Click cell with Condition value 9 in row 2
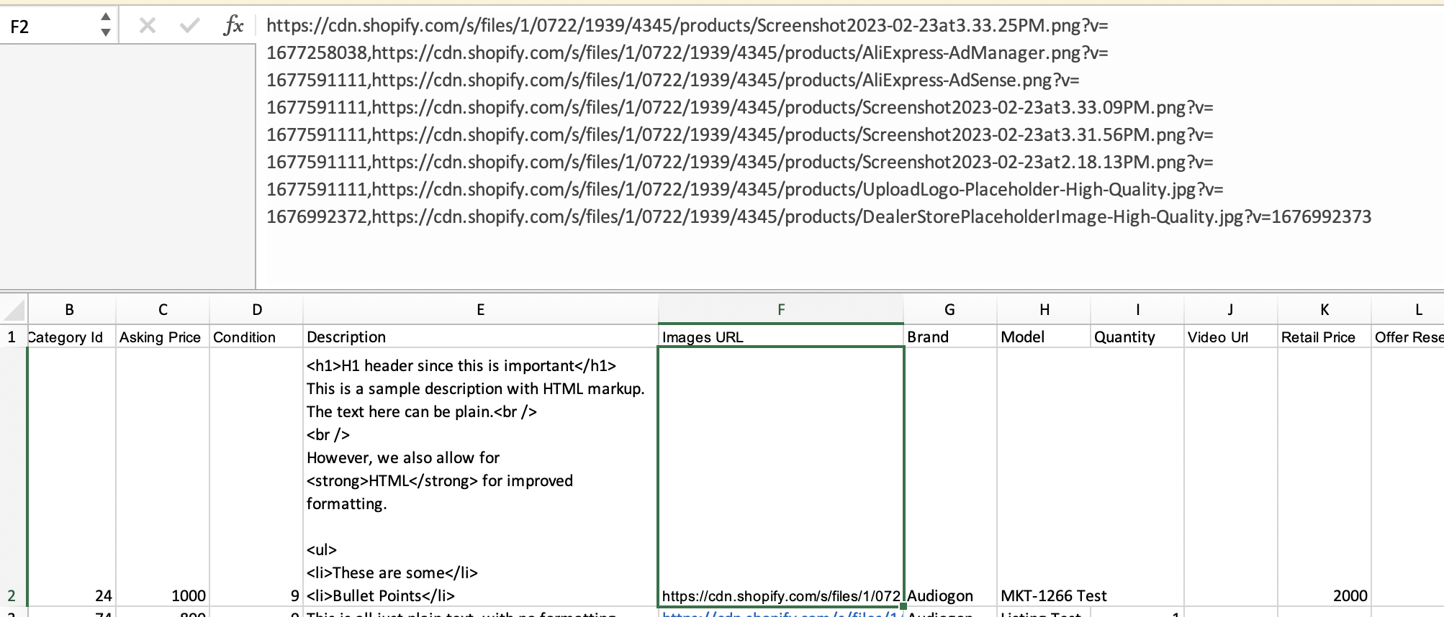 257,477
